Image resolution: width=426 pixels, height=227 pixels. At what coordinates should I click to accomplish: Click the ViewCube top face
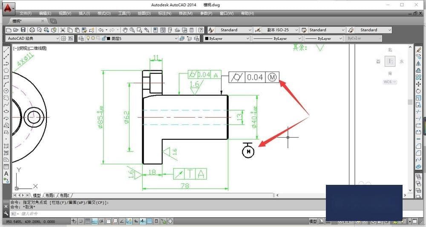tap(390, 61)
